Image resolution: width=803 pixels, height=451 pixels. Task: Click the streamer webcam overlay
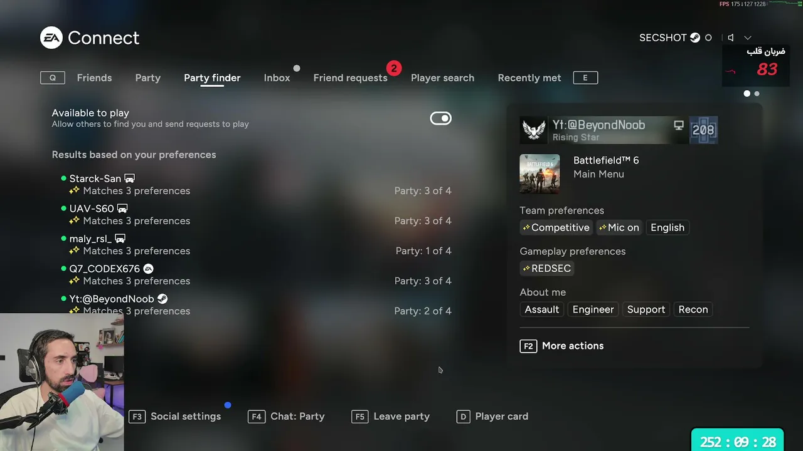click(x=62, y=382)
